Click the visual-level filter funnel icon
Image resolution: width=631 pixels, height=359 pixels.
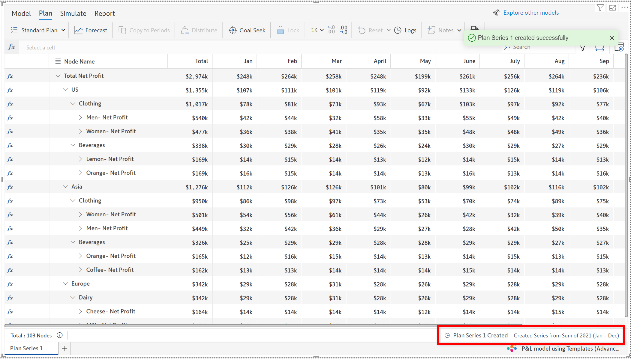(600, 8)
